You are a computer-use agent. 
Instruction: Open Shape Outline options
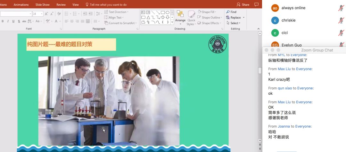tap(210, 17)
